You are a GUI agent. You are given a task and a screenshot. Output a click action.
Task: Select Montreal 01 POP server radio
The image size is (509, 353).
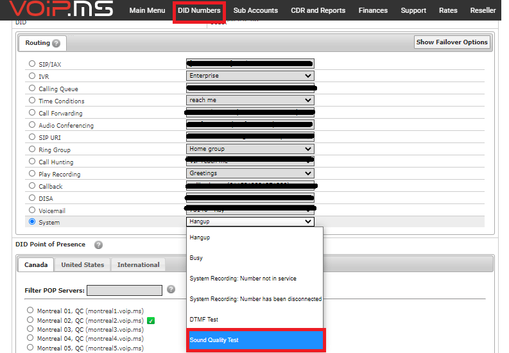click(x=30, y=310)
